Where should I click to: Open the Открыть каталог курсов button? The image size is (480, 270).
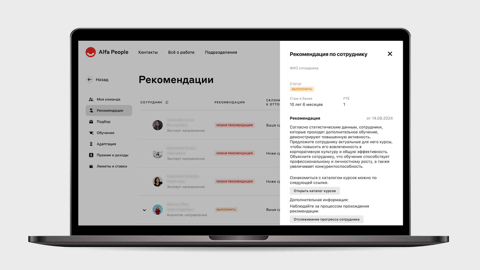[315, 191]
